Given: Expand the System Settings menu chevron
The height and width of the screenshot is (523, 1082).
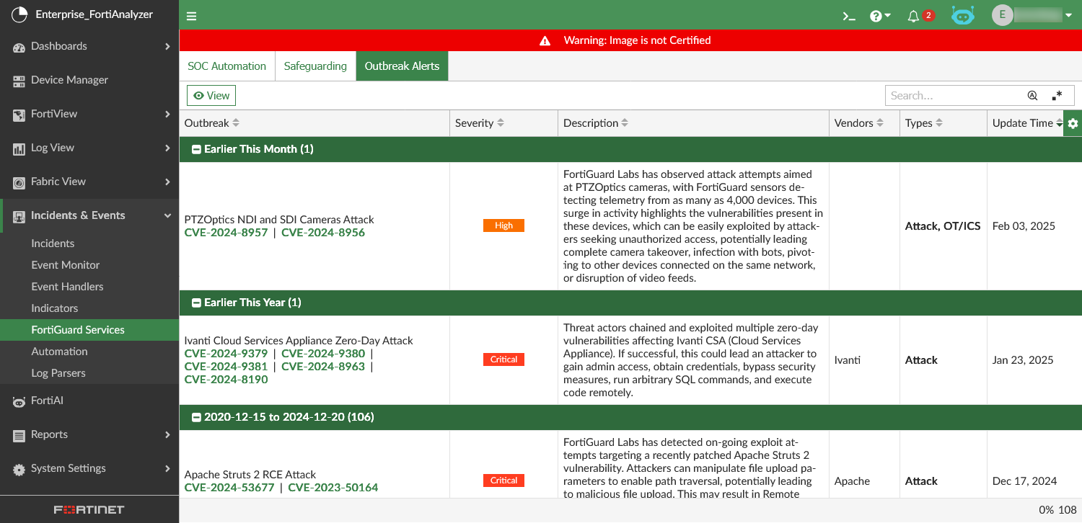Looking at the screenshot, I should click(x=167, y=468).
